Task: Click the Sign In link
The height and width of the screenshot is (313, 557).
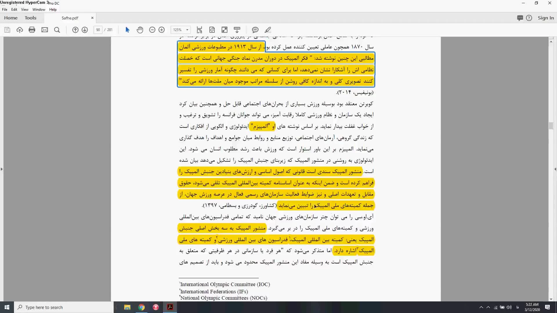Action: pos(546,18)
